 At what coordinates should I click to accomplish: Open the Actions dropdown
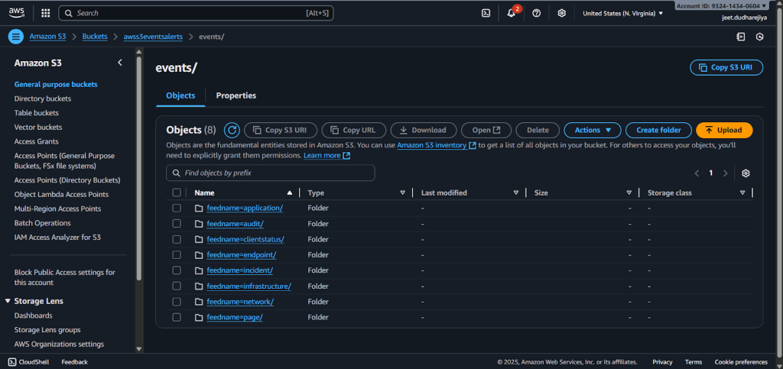point(593,130)
